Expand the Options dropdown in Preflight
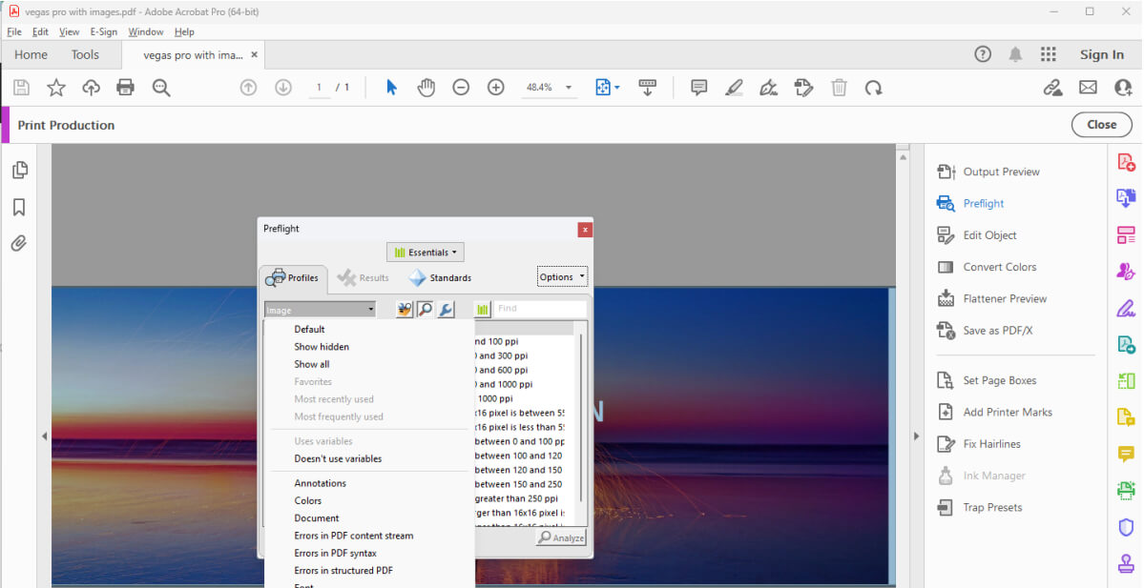Viewport: 1144px width, 588px height. click(x=562, y=277)
